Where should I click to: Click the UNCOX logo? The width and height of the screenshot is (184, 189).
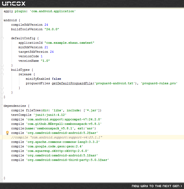pyautogui.click(x=13, y=4)
